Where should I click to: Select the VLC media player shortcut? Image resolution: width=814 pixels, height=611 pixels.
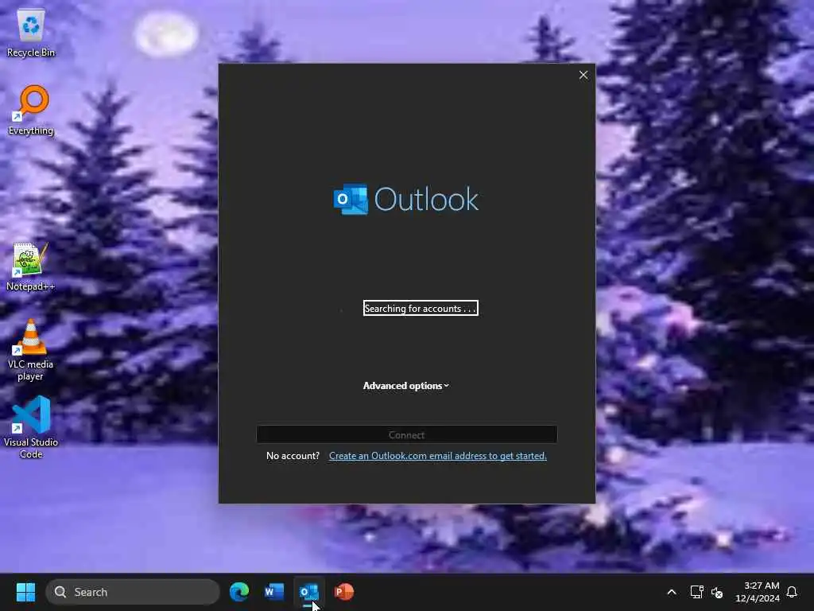point(30,350)
